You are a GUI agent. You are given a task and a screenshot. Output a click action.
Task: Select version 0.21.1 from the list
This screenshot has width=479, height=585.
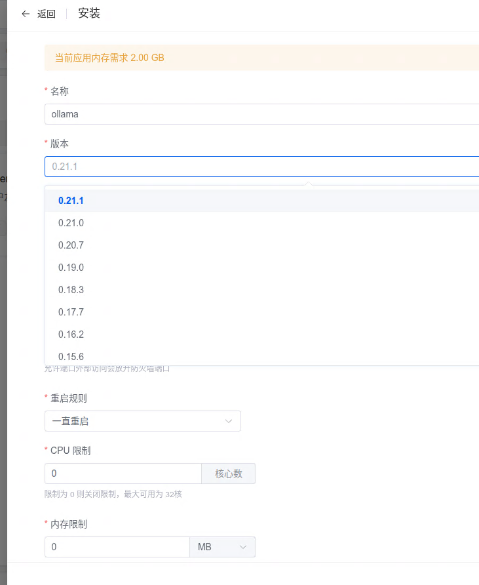tap(71, 201)
